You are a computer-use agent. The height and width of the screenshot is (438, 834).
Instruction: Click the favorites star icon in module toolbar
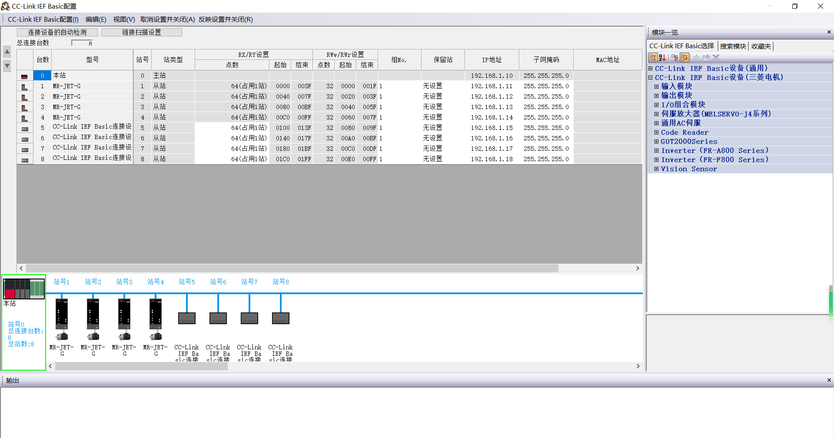point(696,57)
